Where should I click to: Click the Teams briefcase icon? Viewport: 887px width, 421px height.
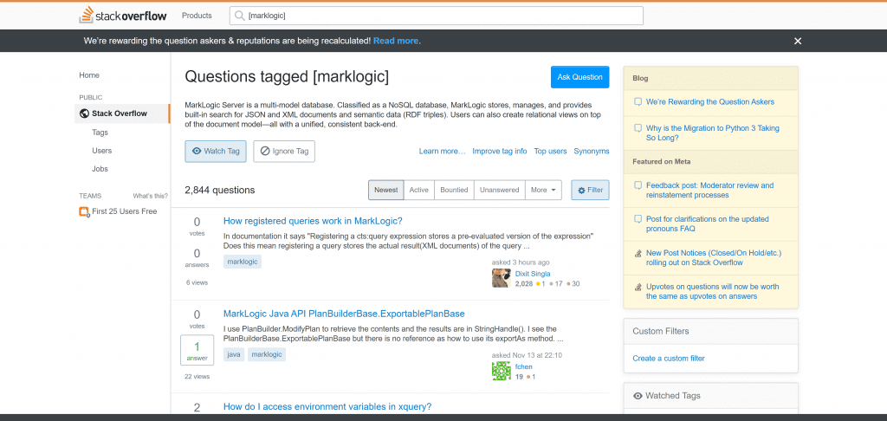click(x=84, y=211)
